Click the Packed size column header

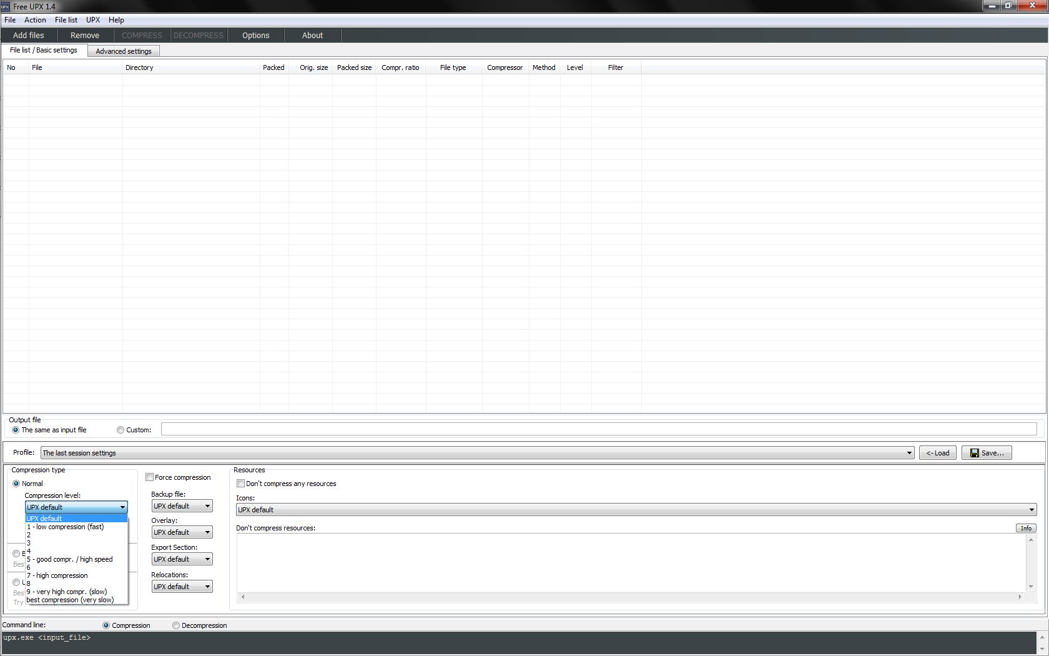[354, 67]
